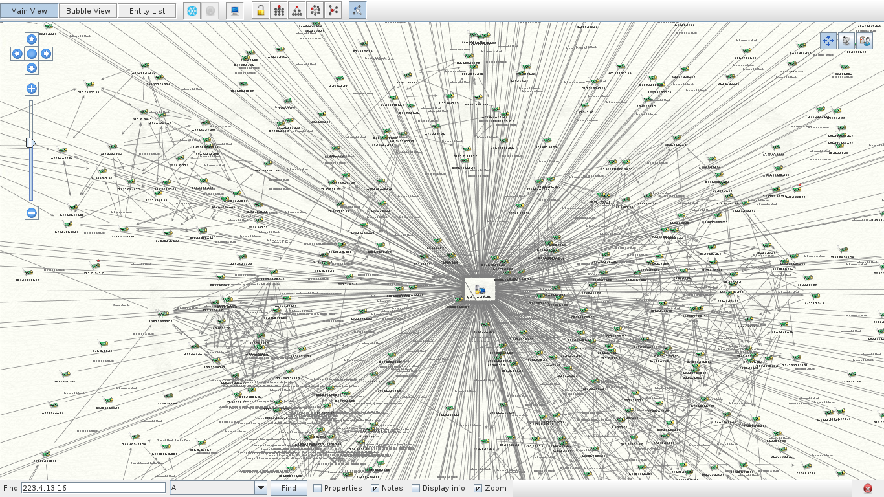The image size is (884, 497).
Task: Zoom in with the plus button
Action: click(x=32, y=89)
